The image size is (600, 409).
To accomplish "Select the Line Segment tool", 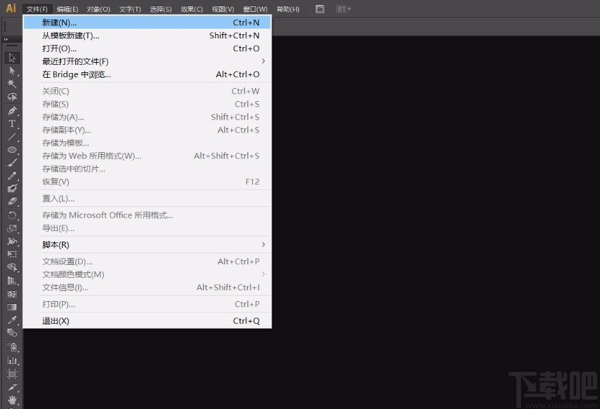I will [12, 137].
